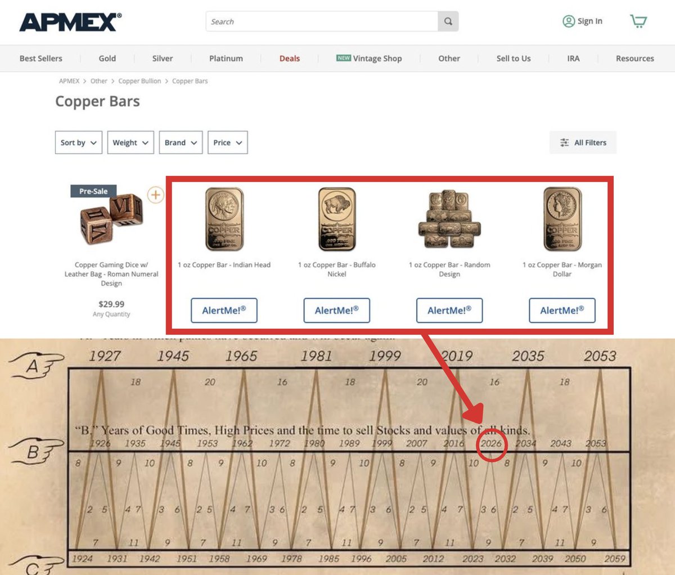The height and width of the screenshot is (575, 675).
Task: Click year 1924 in chart row C
Action: (x=83, y=559)
